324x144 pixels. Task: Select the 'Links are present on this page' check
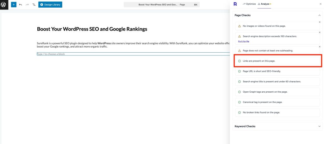point(278,61)
